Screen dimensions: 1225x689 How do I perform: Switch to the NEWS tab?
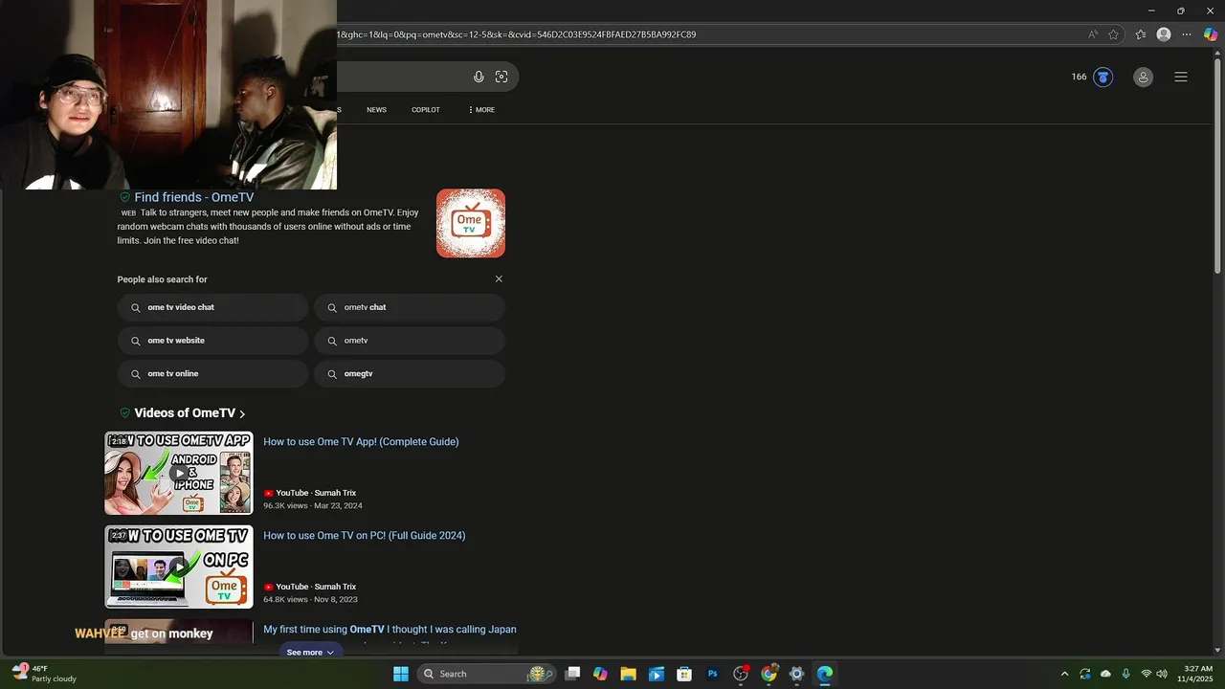(x=376, y=110)
